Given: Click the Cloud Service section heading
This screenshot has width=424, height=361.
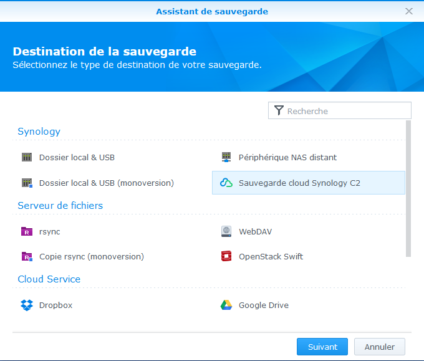Looking at the screenshot, I should click(49, 279).
